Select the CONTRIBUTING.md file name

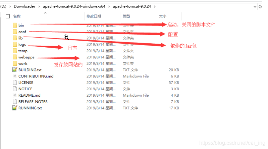(x=36, y=76)
